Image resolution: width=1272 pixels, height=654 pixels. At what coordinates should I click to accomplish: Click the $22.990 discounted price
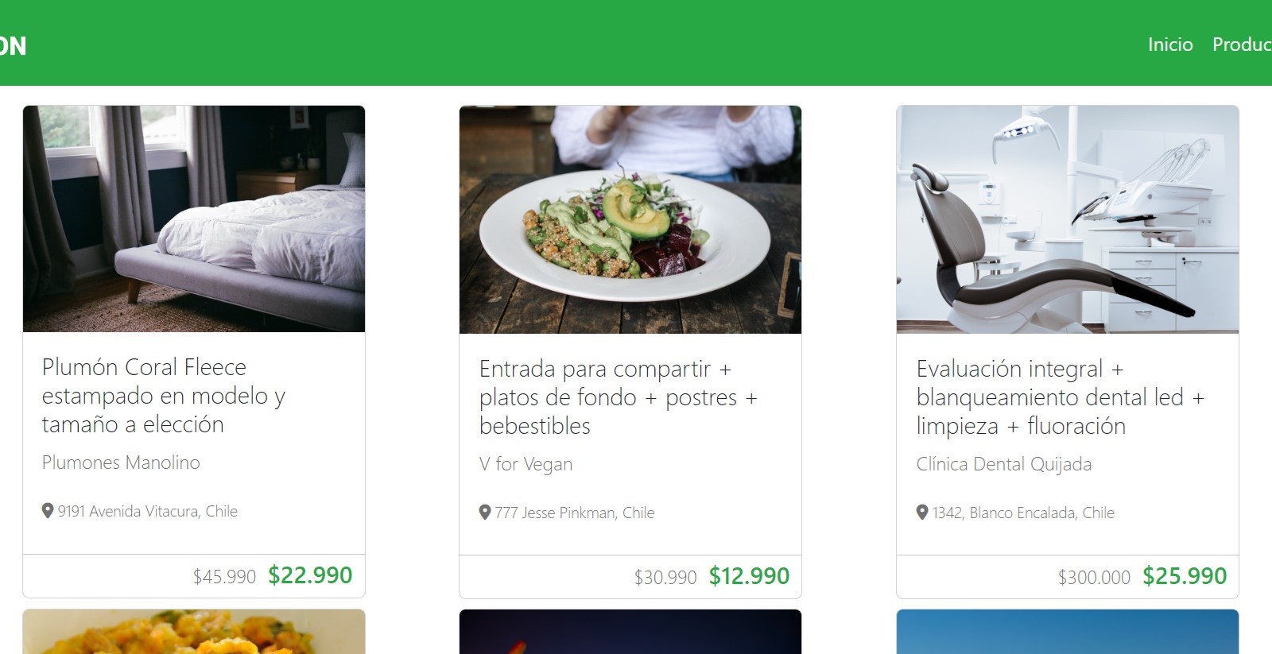click(310, 575)
